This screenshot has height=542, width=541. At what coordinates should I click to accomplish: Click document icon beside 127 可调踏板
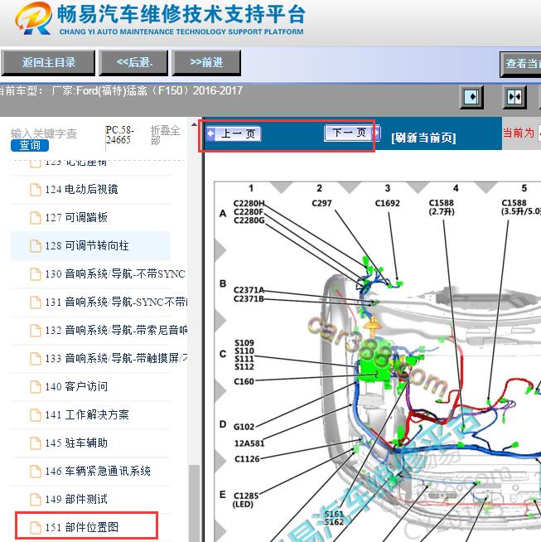coord(36,218)
